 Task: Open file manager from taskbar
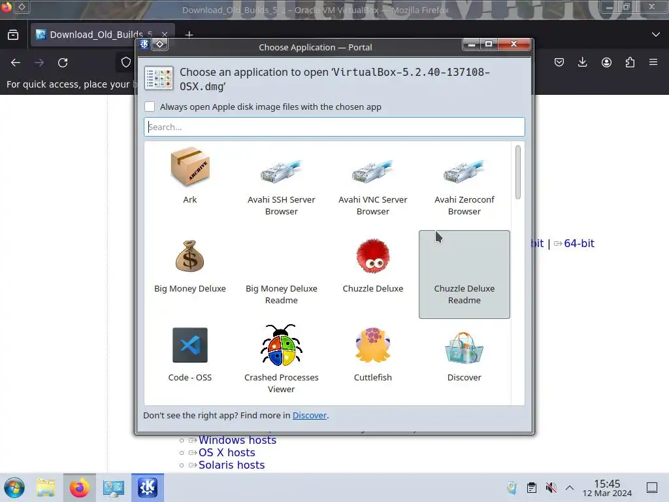[x=46, y=488]
